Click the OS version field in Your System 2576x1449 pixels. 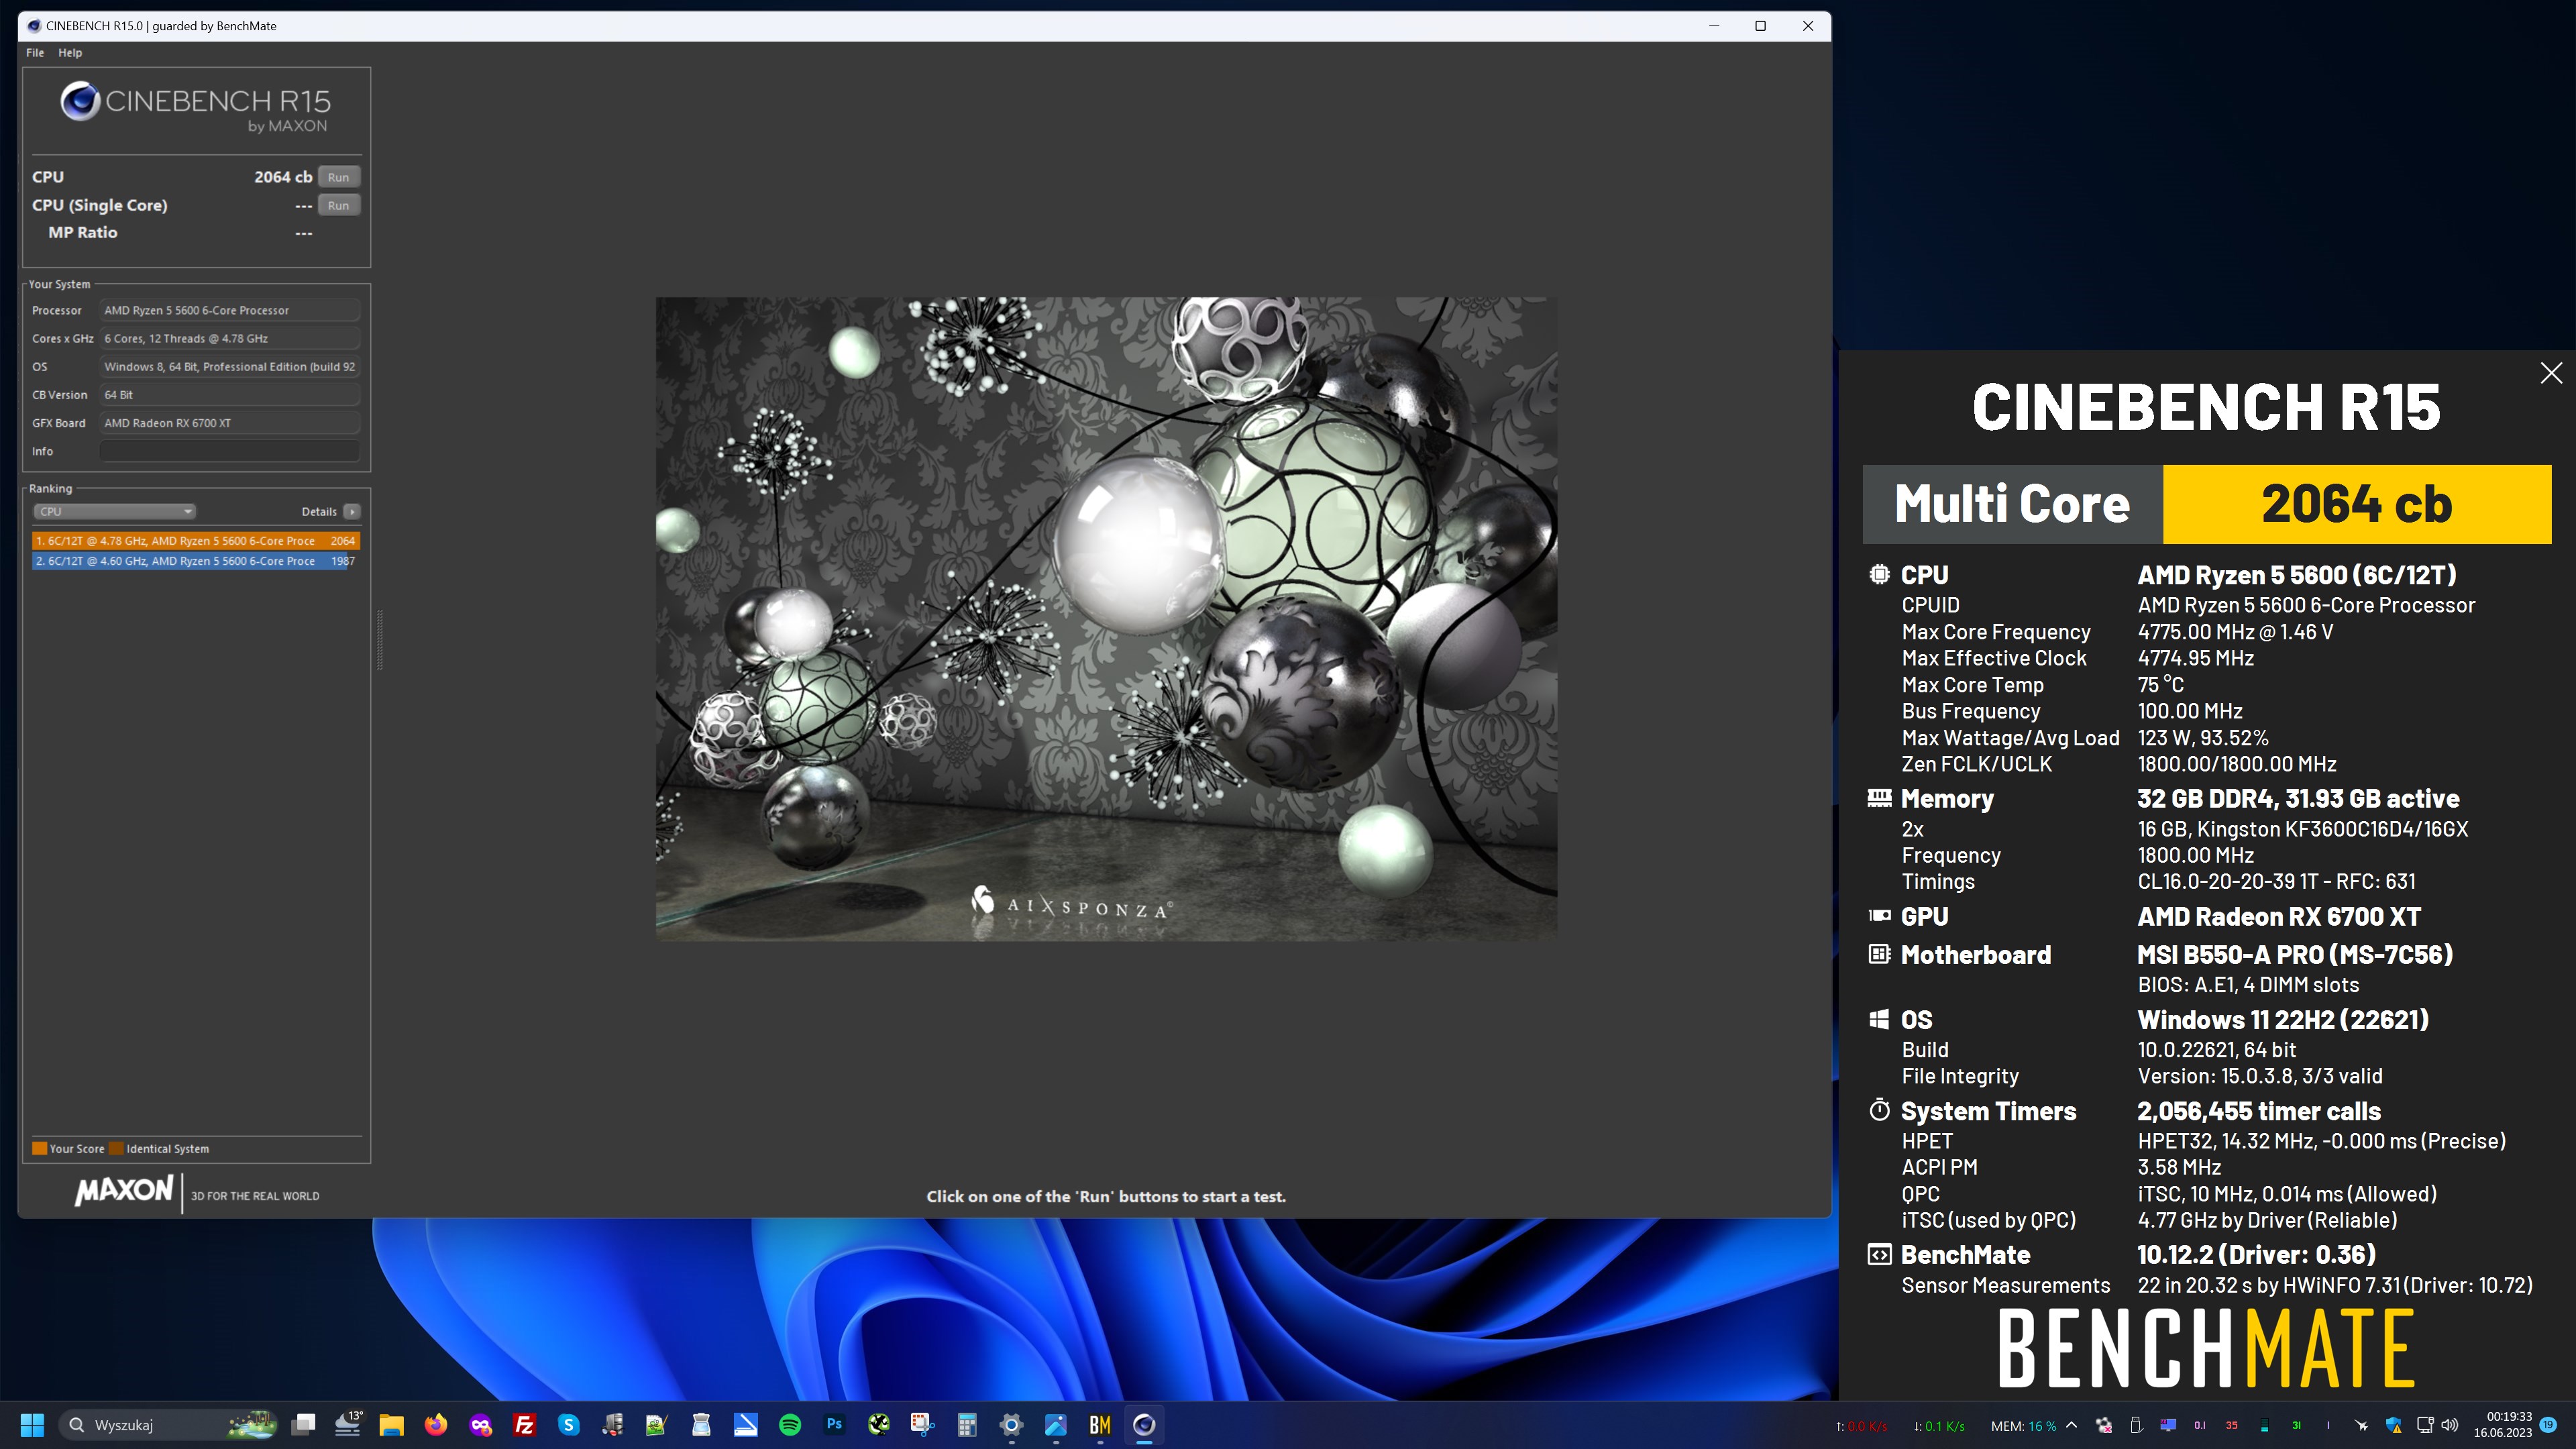[x=229, y=367]
